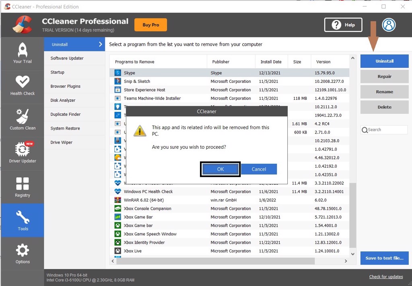This screenshot has height=286, width=412.
Task: Sort by Programs to Remove column
Action: (158, 62)
